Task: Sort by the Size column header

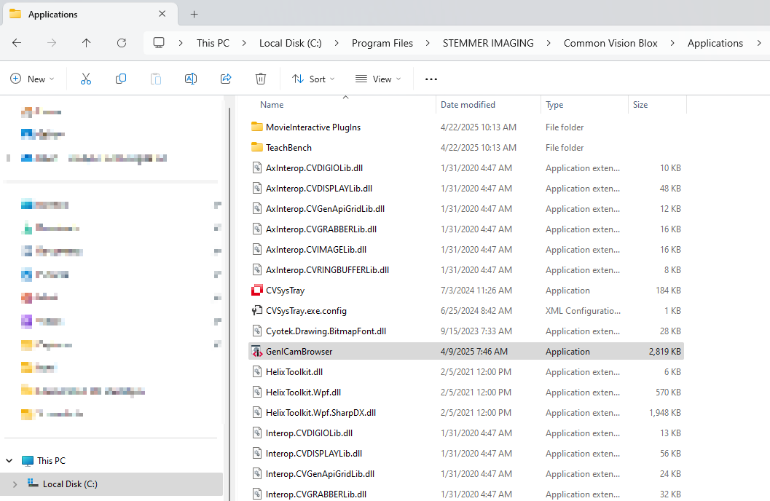Action: (640, 105)
